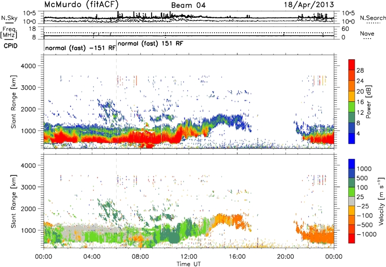Click the "McMurdo (fitACF)" plot title
The height and width of the screenshot is (267, 386).
tap(81, 4)
